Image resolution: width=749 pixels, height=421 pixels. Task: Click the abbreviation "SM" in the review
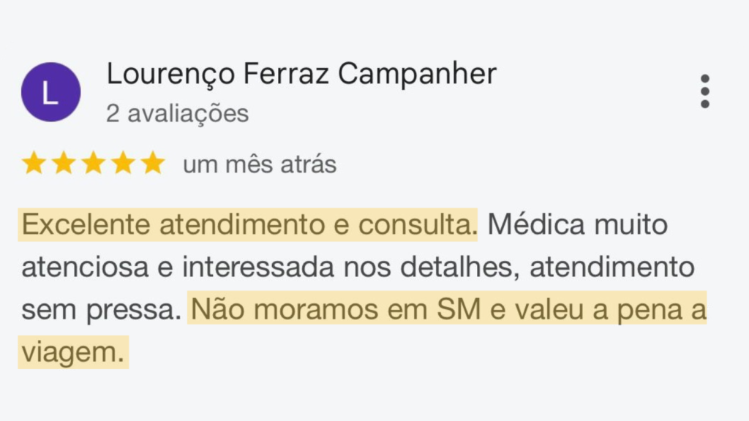[x=457, y=311]
